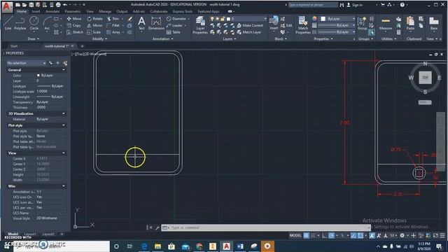Screen dimensions: 448x252
Task: Click the TOP face of the ViewCube
Action: [x=425, y=78]
